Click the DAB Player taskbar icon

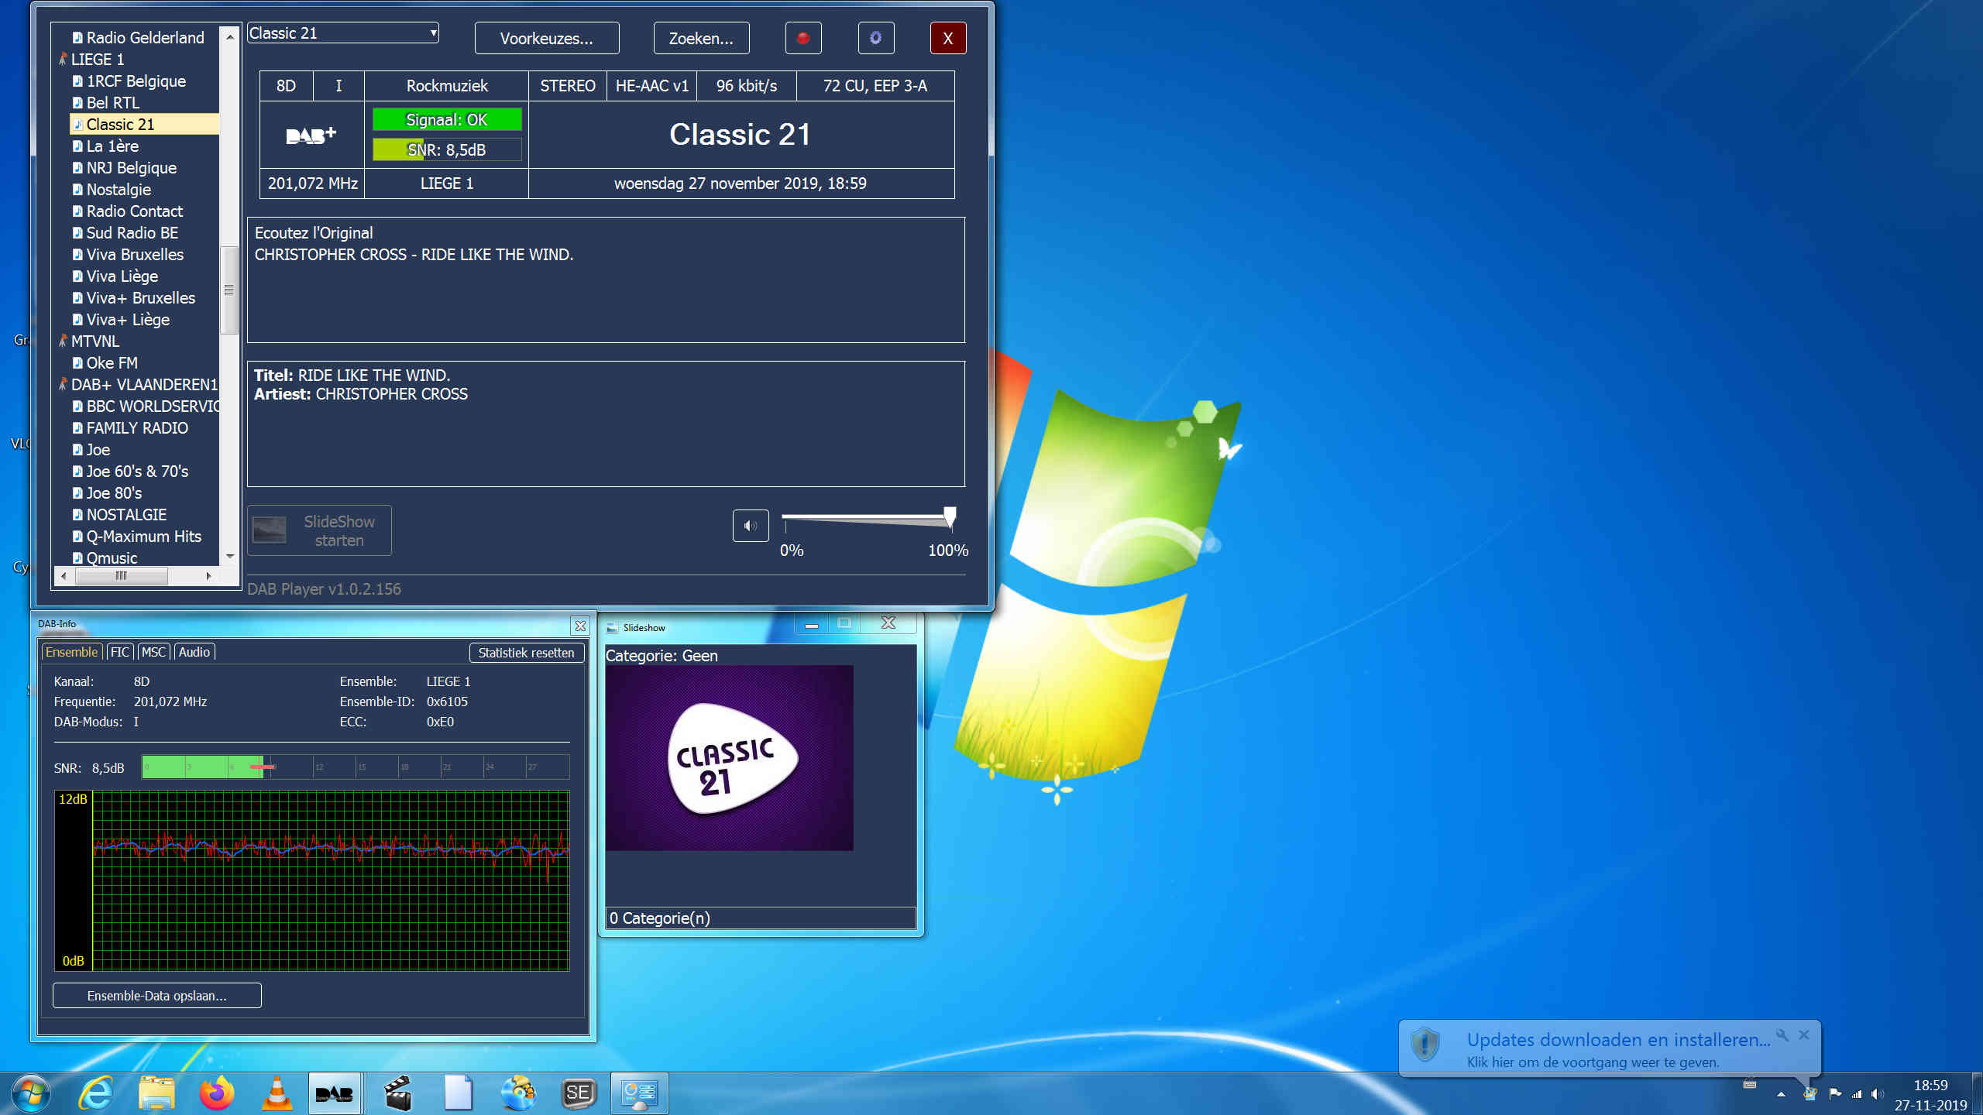[x=335, y=1093]
